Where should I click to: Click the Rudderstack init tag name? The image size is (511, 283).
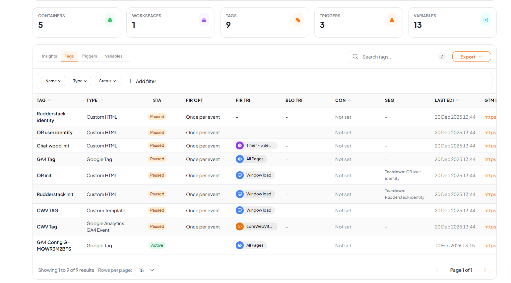[55, 194]
